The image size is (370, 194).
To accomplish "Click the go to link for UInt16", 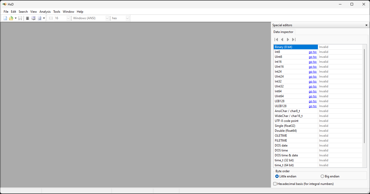I will (313, 67).
